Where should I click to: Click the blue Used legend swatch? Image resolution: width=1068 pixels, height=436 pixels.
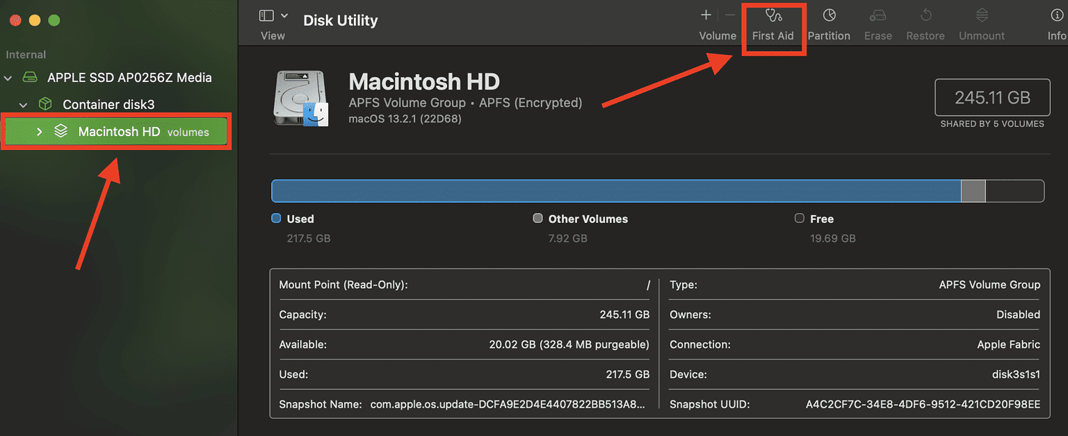(x=276, y=218)
